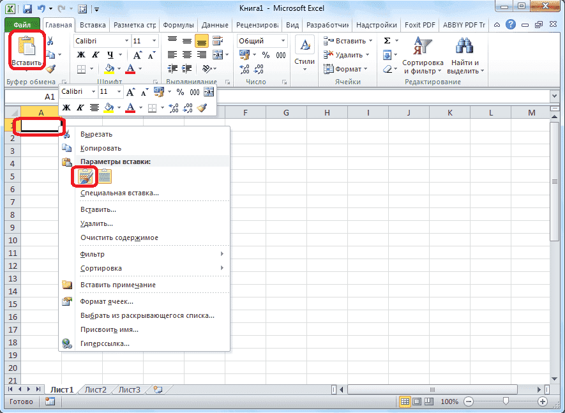Image resolution: width=565 pixels, height=413 pixels.
Task: Click the Insert Sheet icon after Лист3
Action: 158,389
